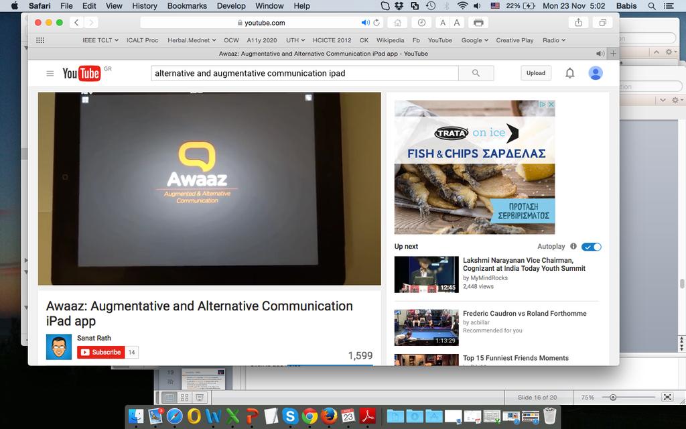This screenshot has height=429, width=686.
Task: Launch Google Chrome from the Dock
Action: [310, 416]
